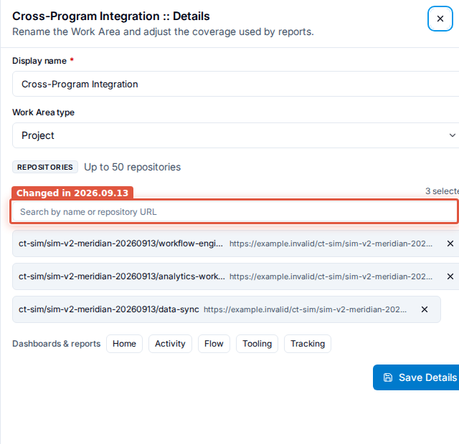Open the workflow-engi... repository URL link
The width and height of the screenshot is (459, 444).
pyautogui.click(x=331, y=243)
